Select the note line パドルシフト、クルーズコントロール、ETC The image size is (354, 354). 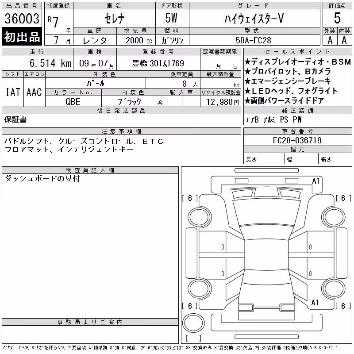tap(84, 141)
